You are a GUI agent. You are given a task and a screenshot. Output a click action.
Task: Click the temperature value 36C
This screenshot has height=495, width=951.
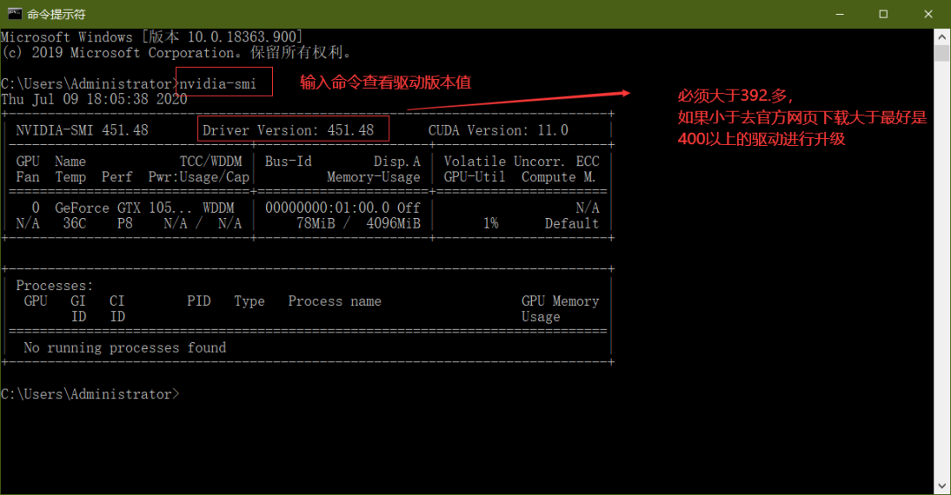(x=75, y=223)
